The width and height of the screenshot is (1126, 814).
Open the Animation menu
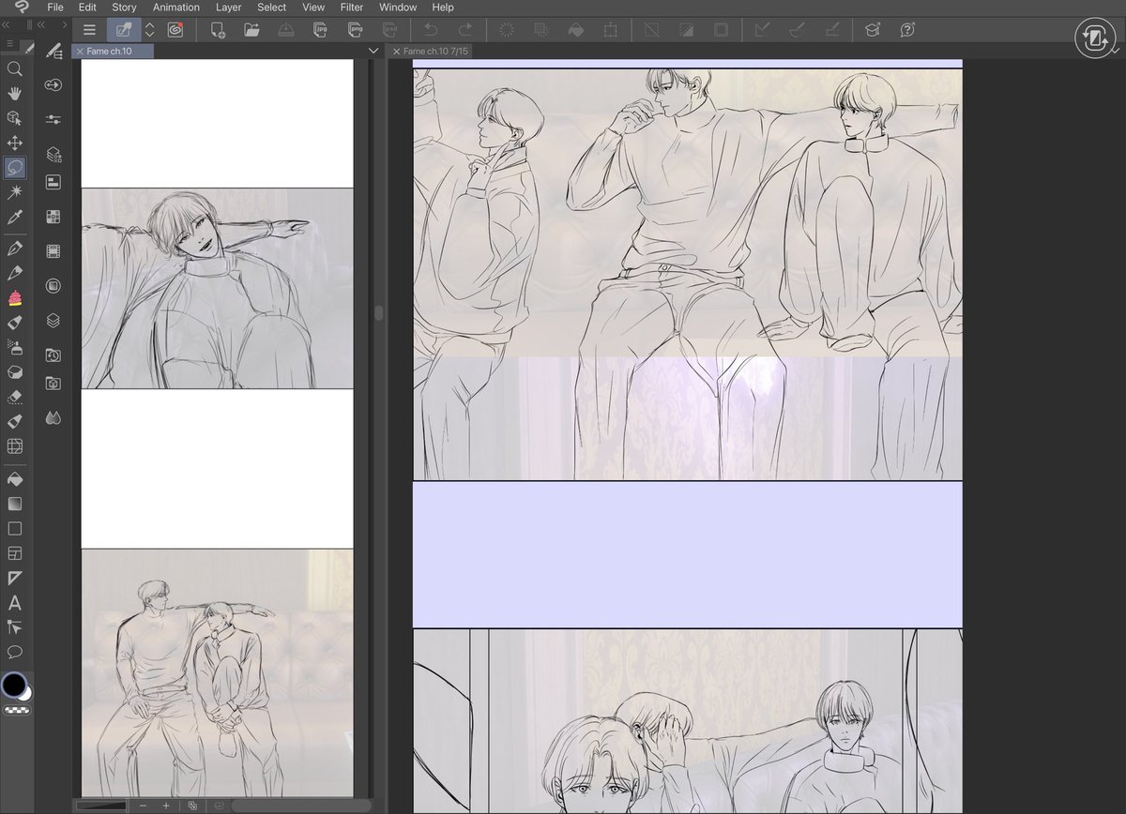176,8
